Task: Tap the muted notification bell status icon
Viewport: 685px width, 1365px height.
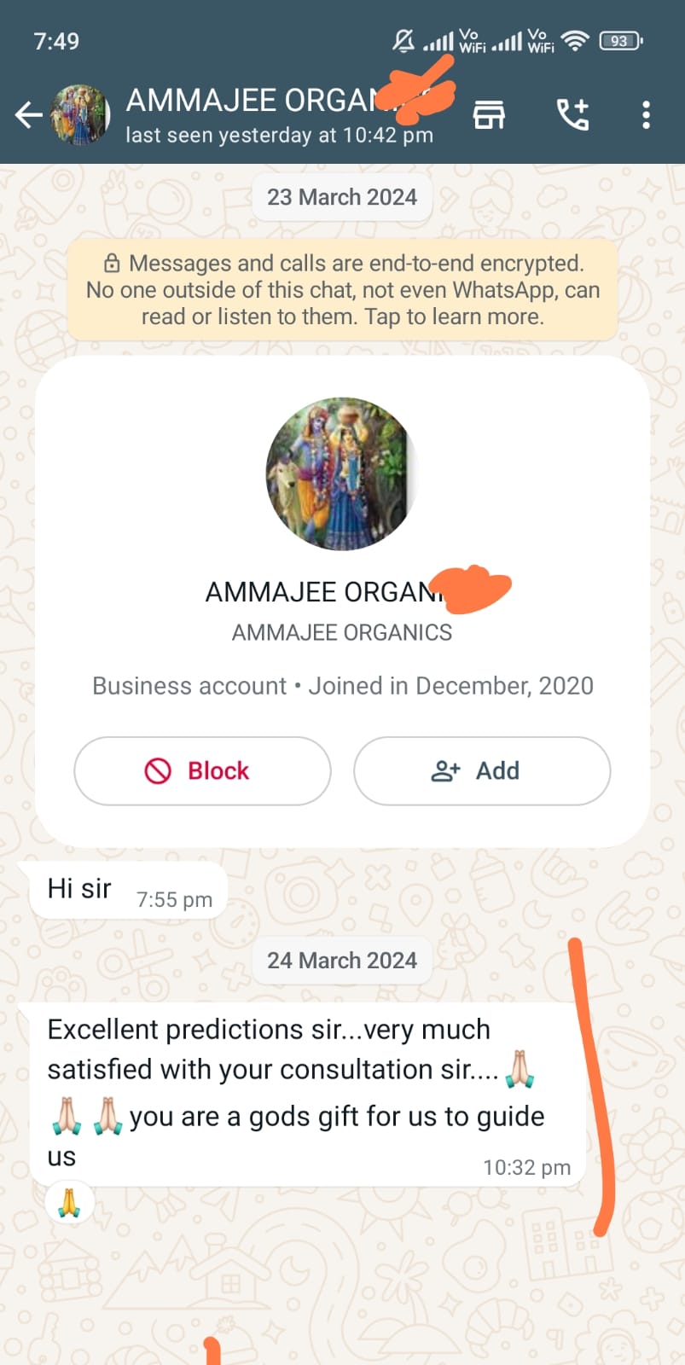Action: [403, 40]
